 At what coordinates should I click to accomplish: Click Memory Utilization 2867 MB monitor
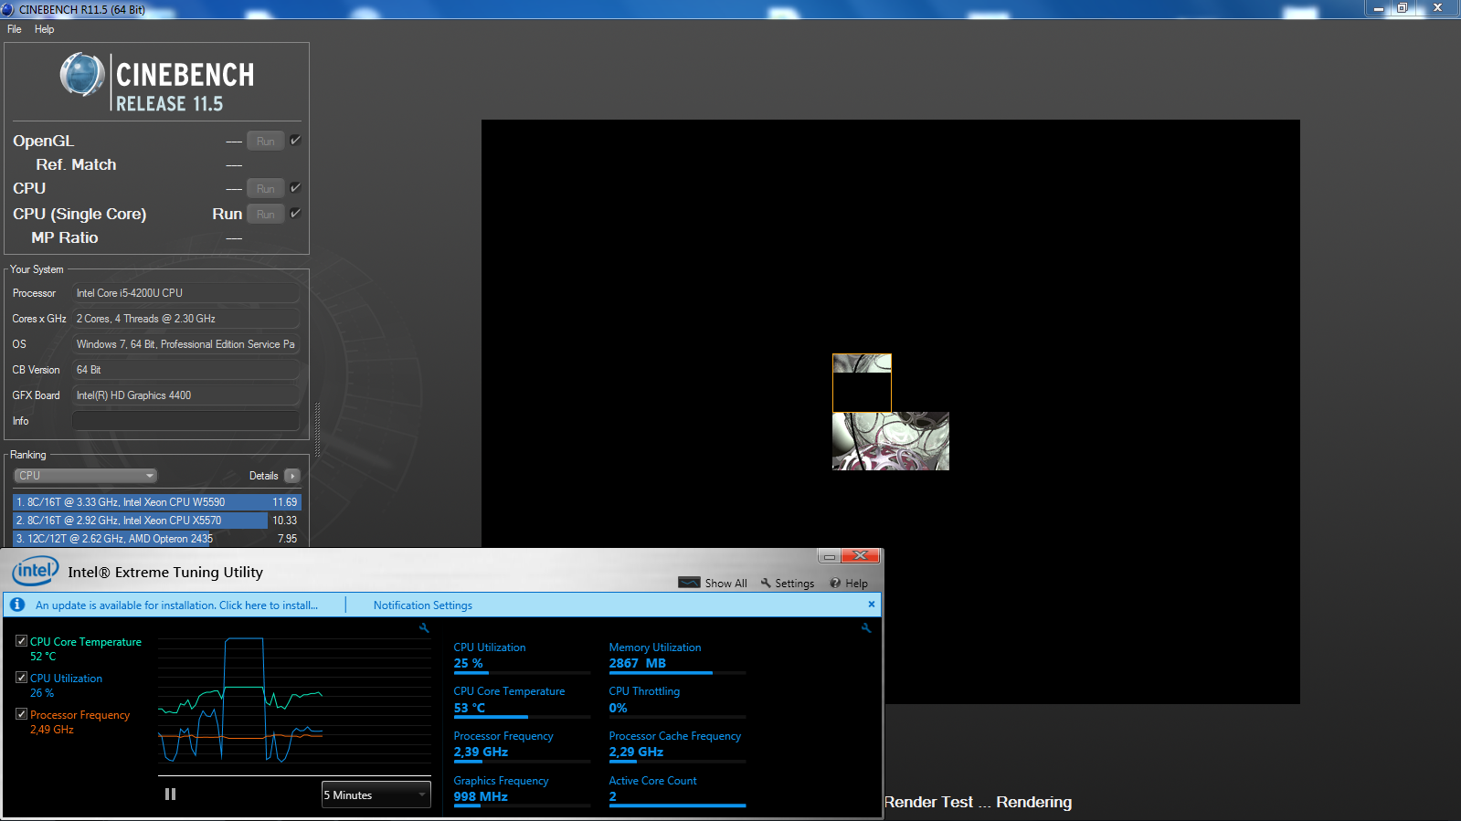click(677, 657)
